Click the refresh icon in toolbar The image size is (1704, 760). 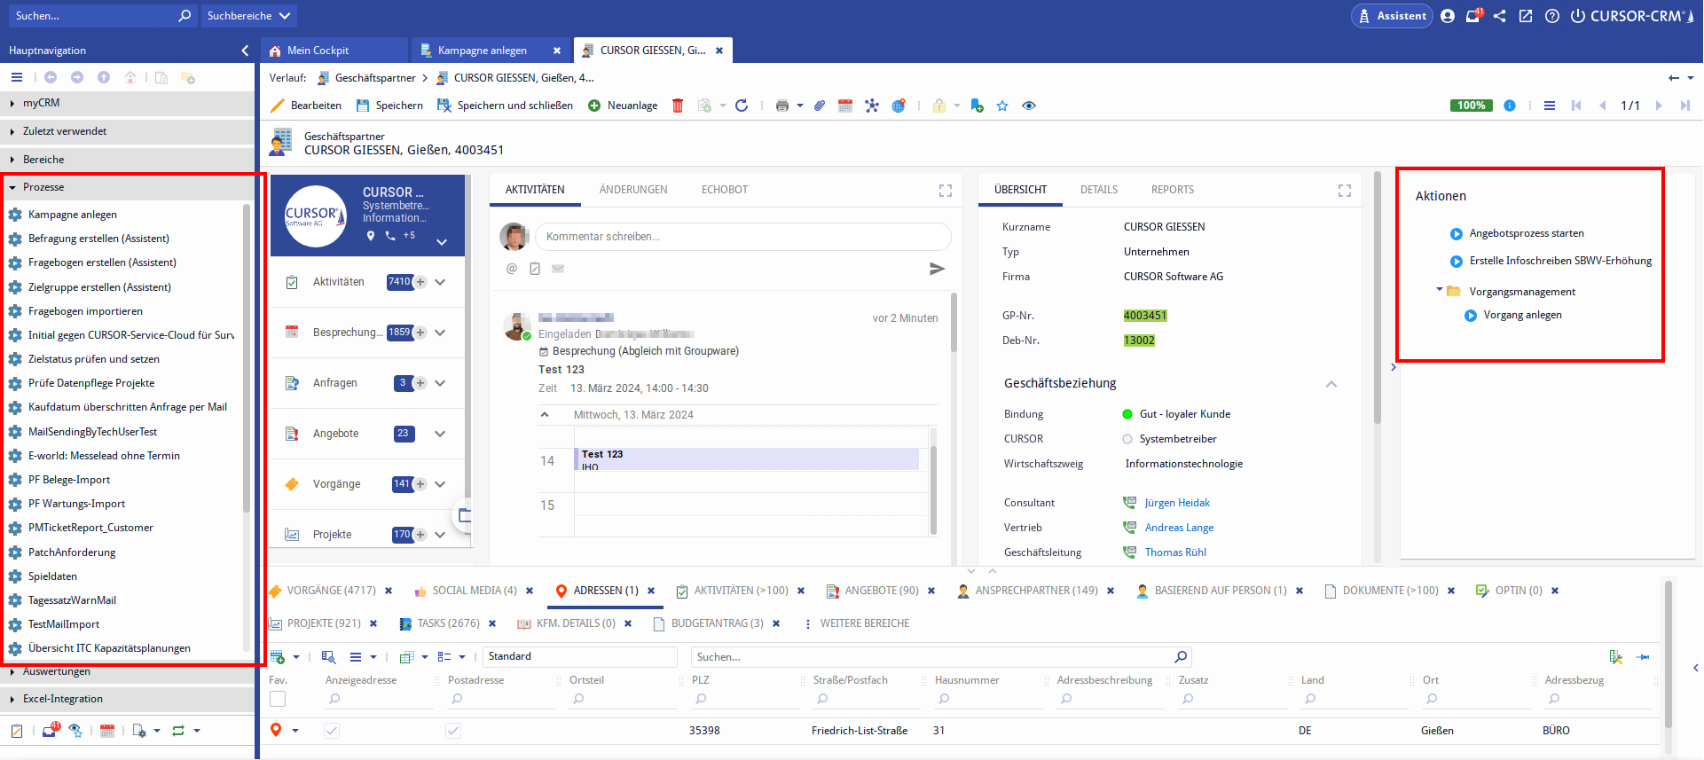742,106
